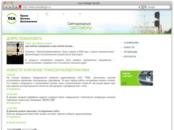Open Подробнее link under the Шувакиш station news
The height and width of the screenshot is (130, 174).
coord(14,89)
